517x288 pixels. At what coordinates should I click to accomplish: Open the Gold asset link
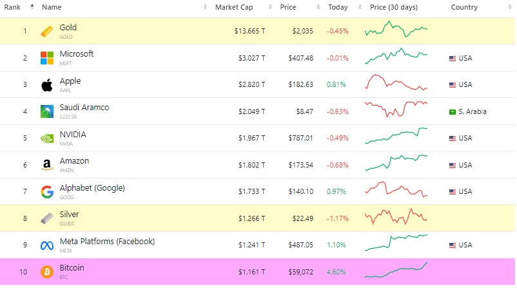(x=68, y=27)
